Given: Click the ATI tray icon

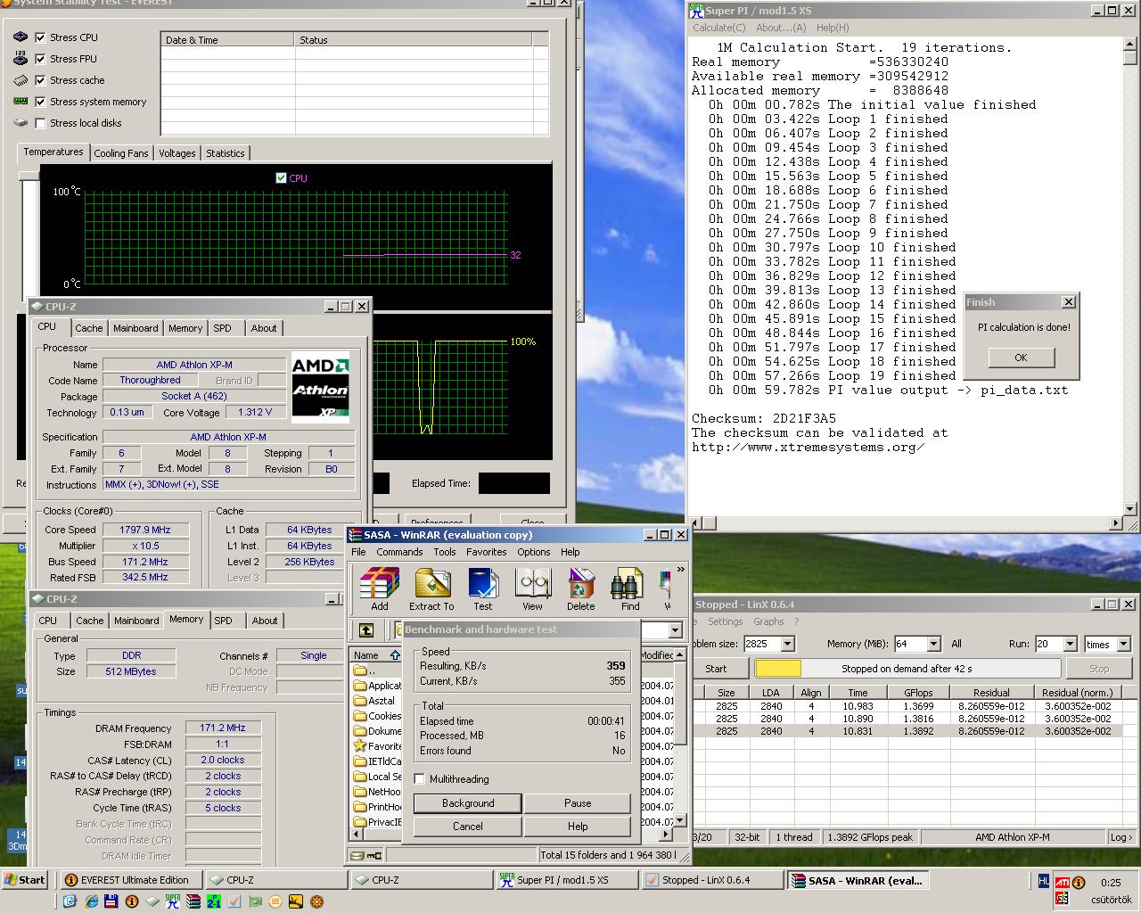Looking at the screenshot, I should [1062, 883].
